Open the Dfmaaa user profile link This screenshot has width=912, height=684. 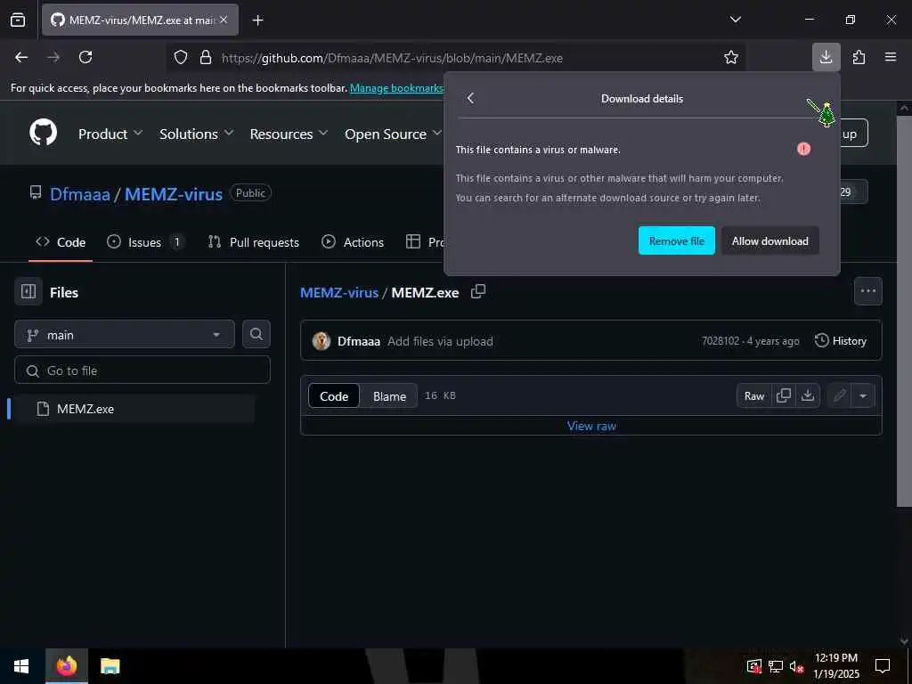[79, 193]
